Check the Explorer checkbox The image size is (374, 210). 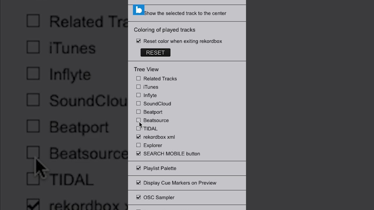pyautogui.click(x=138, y=145)
